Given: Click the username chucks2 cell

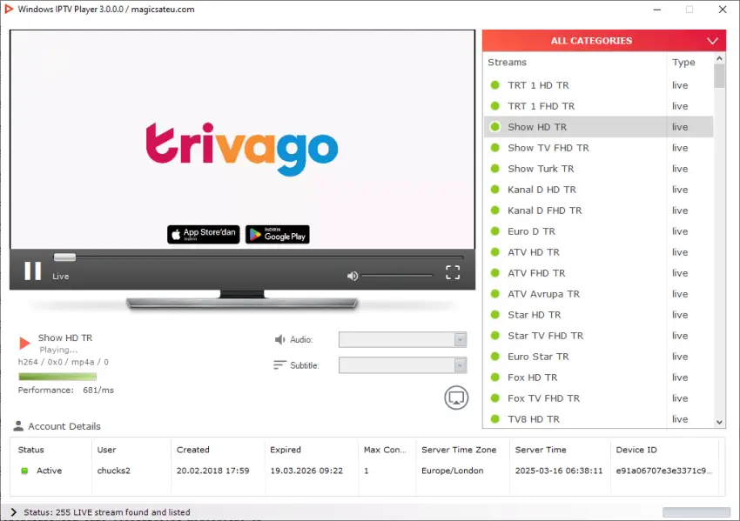Looking at the screenshot, I should coord(114,471).
